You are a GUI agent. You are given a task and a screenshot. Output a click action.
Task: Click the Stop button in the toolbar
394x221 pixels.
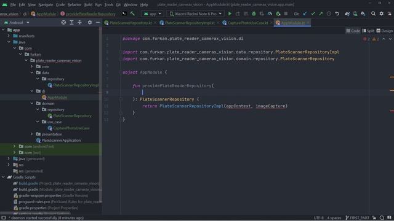click(x=286, y=14)
